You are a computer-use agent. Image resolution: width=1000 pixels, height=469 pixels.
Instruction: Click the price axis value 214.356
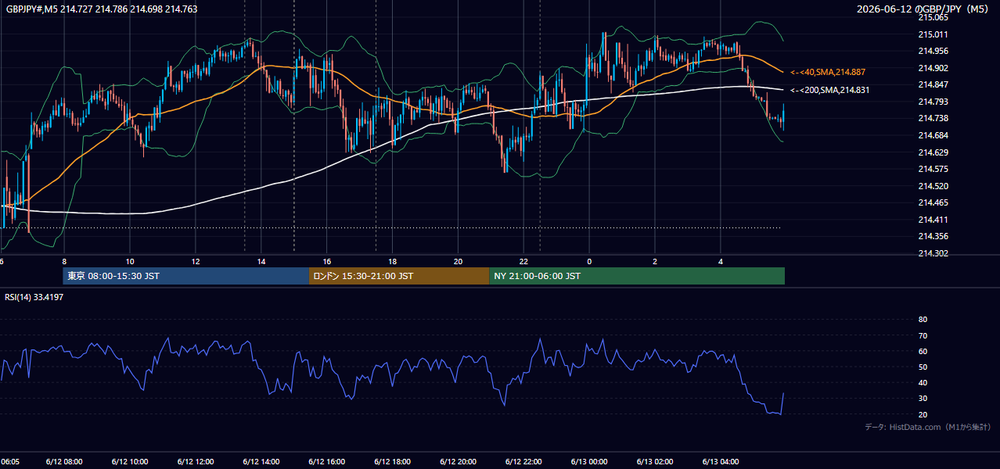click(933, 236)
